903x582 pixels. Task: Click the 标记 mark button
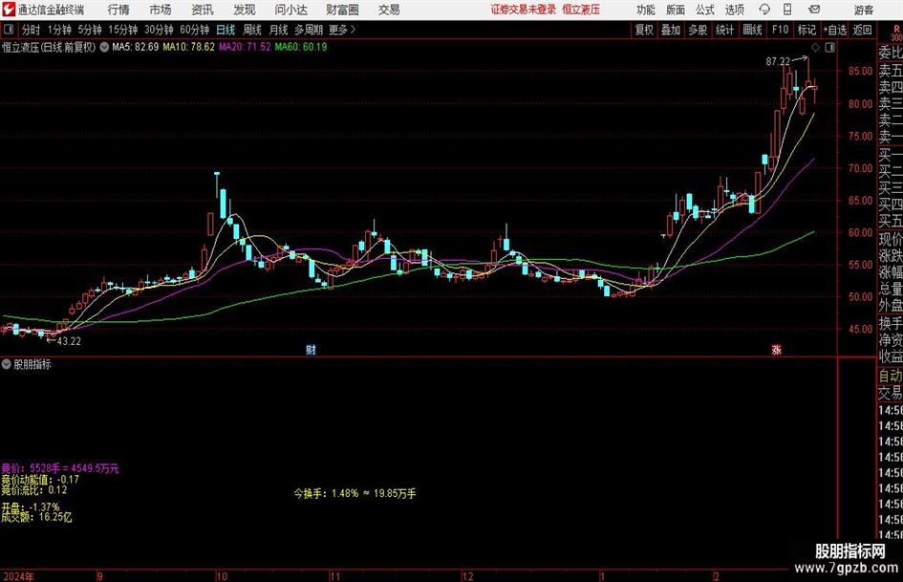806,30
